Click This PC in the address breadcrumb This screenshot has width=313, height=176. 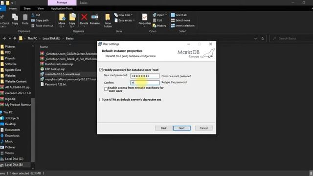pos(32,39)
